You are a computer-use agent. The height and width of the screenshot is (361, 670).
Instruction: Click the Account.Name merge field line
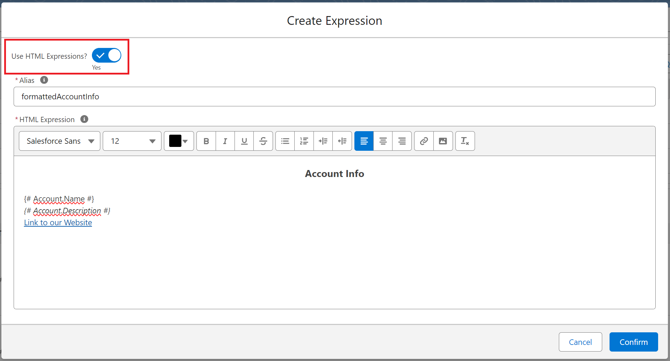pyautogui.click(x=59, y=199)
